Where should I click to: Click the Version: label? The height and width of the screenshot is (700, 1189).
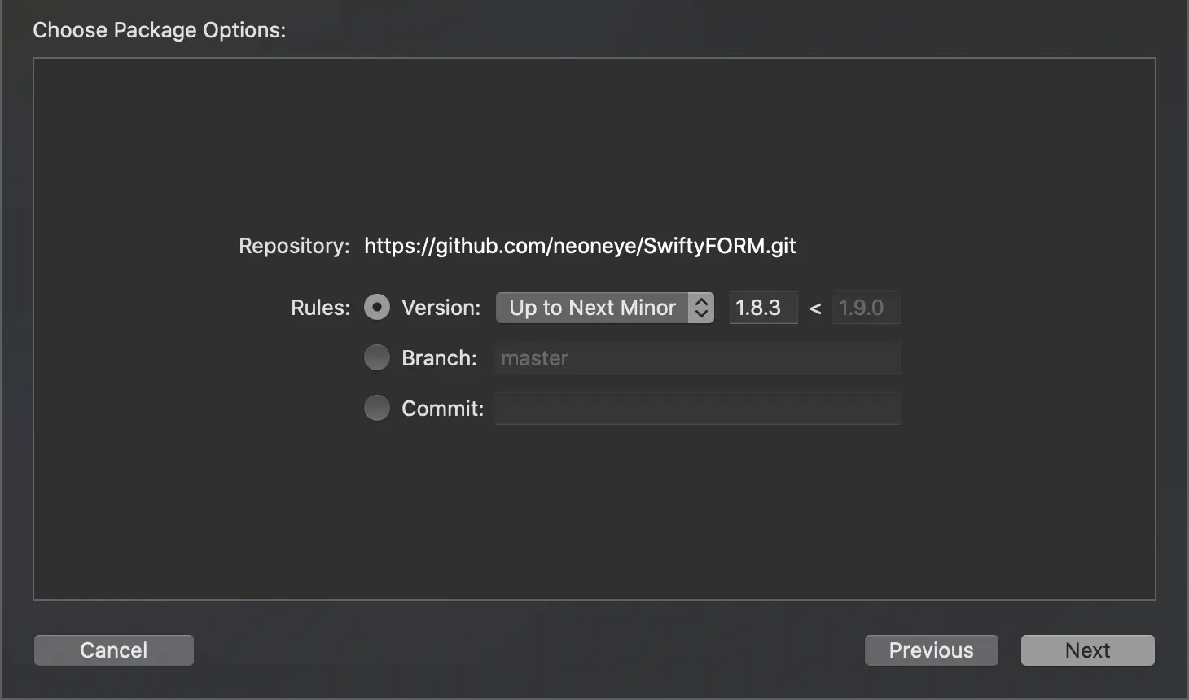click(441, 308)
